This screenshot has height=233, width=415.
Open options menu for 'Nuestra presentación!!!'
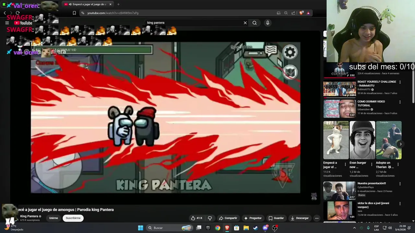[400, 183]
